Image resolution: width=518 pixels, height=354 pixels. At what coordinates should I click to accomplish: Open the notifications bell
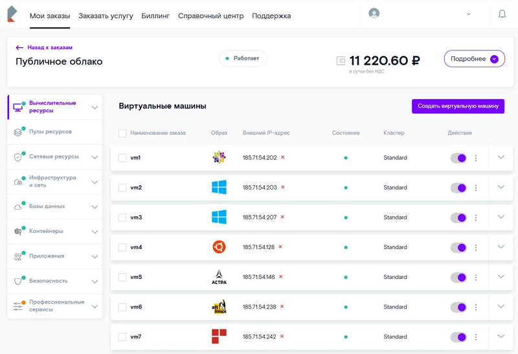502,14
